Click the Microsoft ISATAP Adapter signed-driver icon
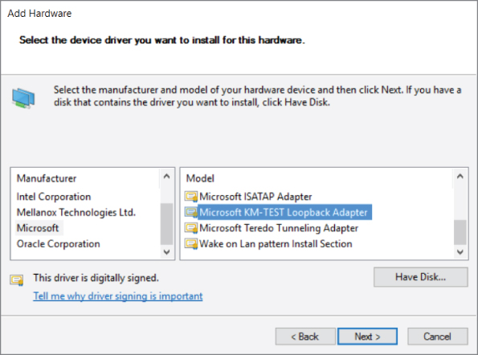 click(191, 197)
